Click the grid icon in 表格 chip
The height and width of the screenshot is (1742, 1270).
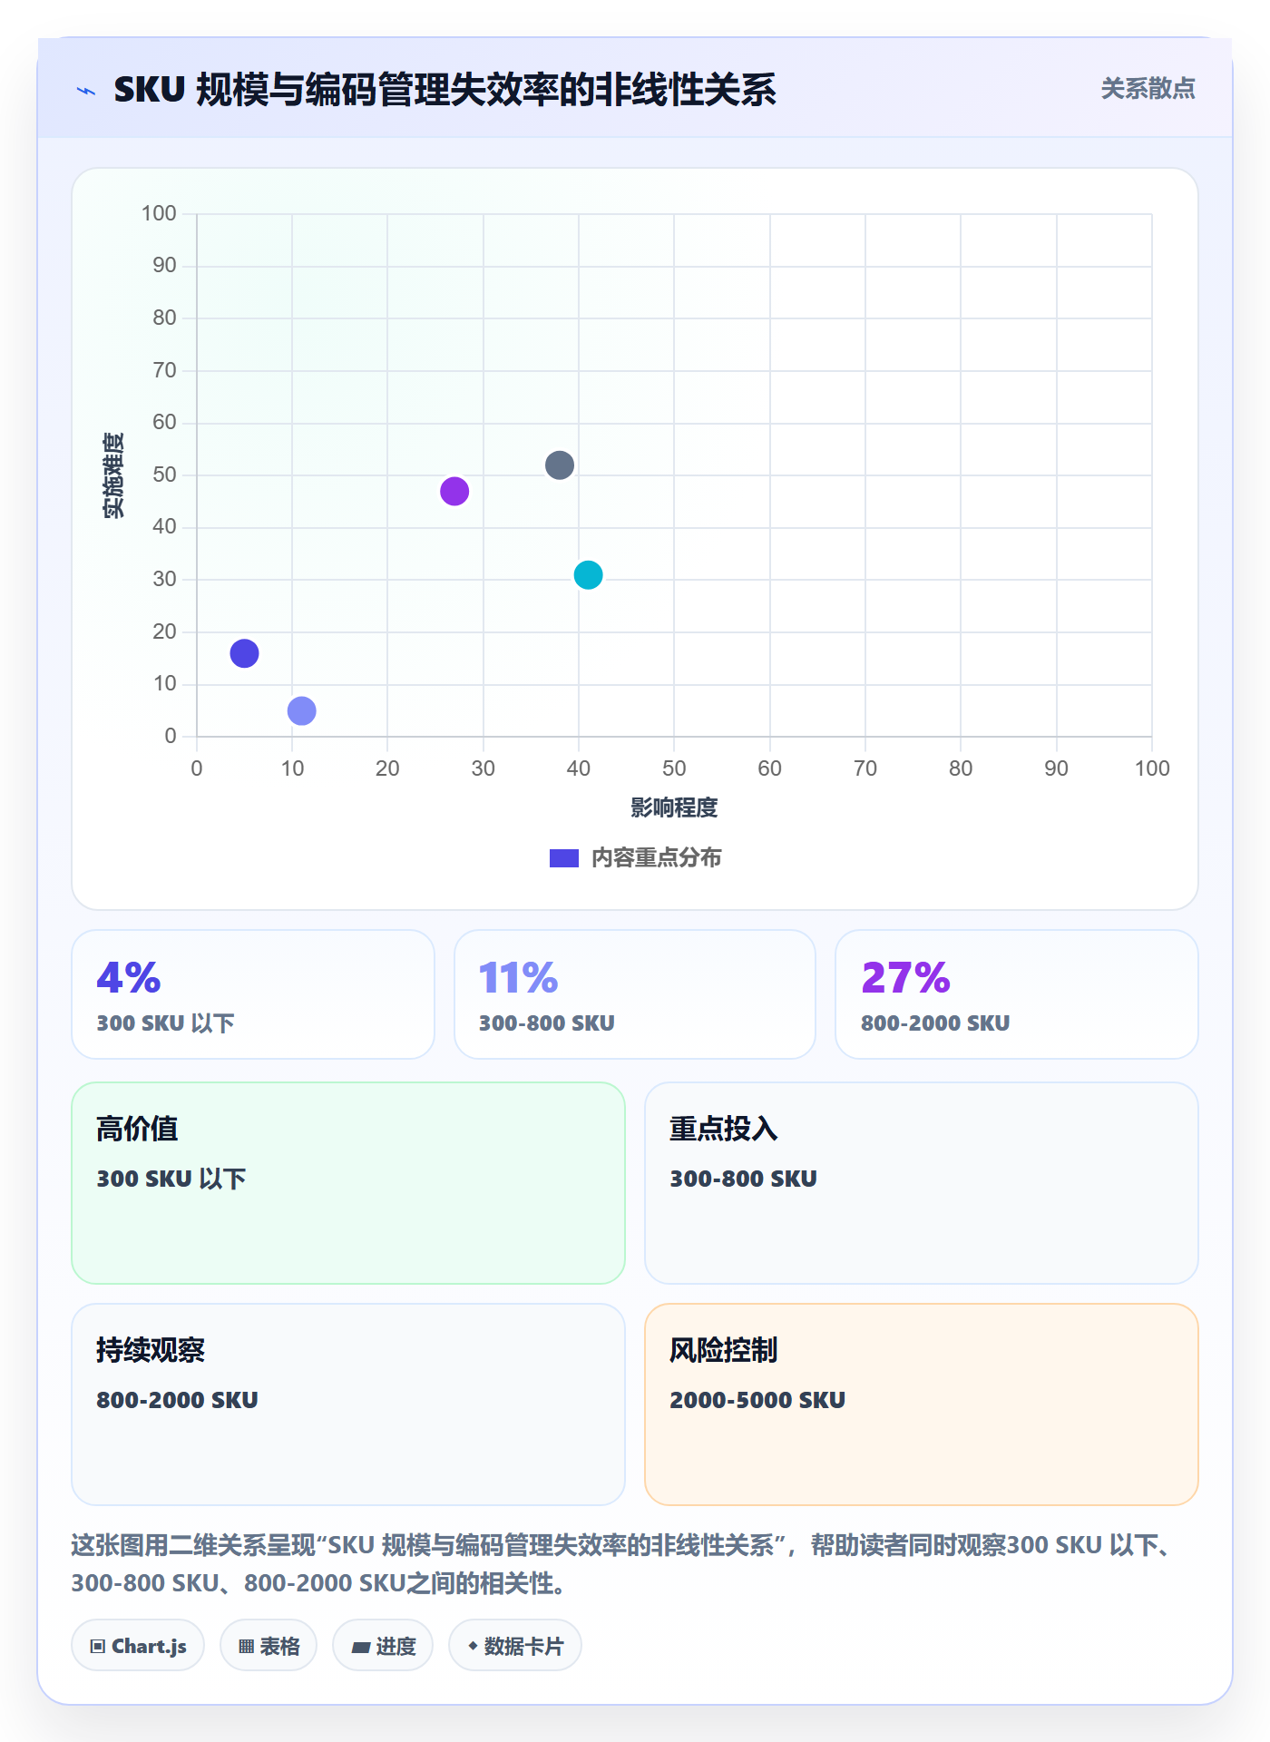(x=246, y=1647)
